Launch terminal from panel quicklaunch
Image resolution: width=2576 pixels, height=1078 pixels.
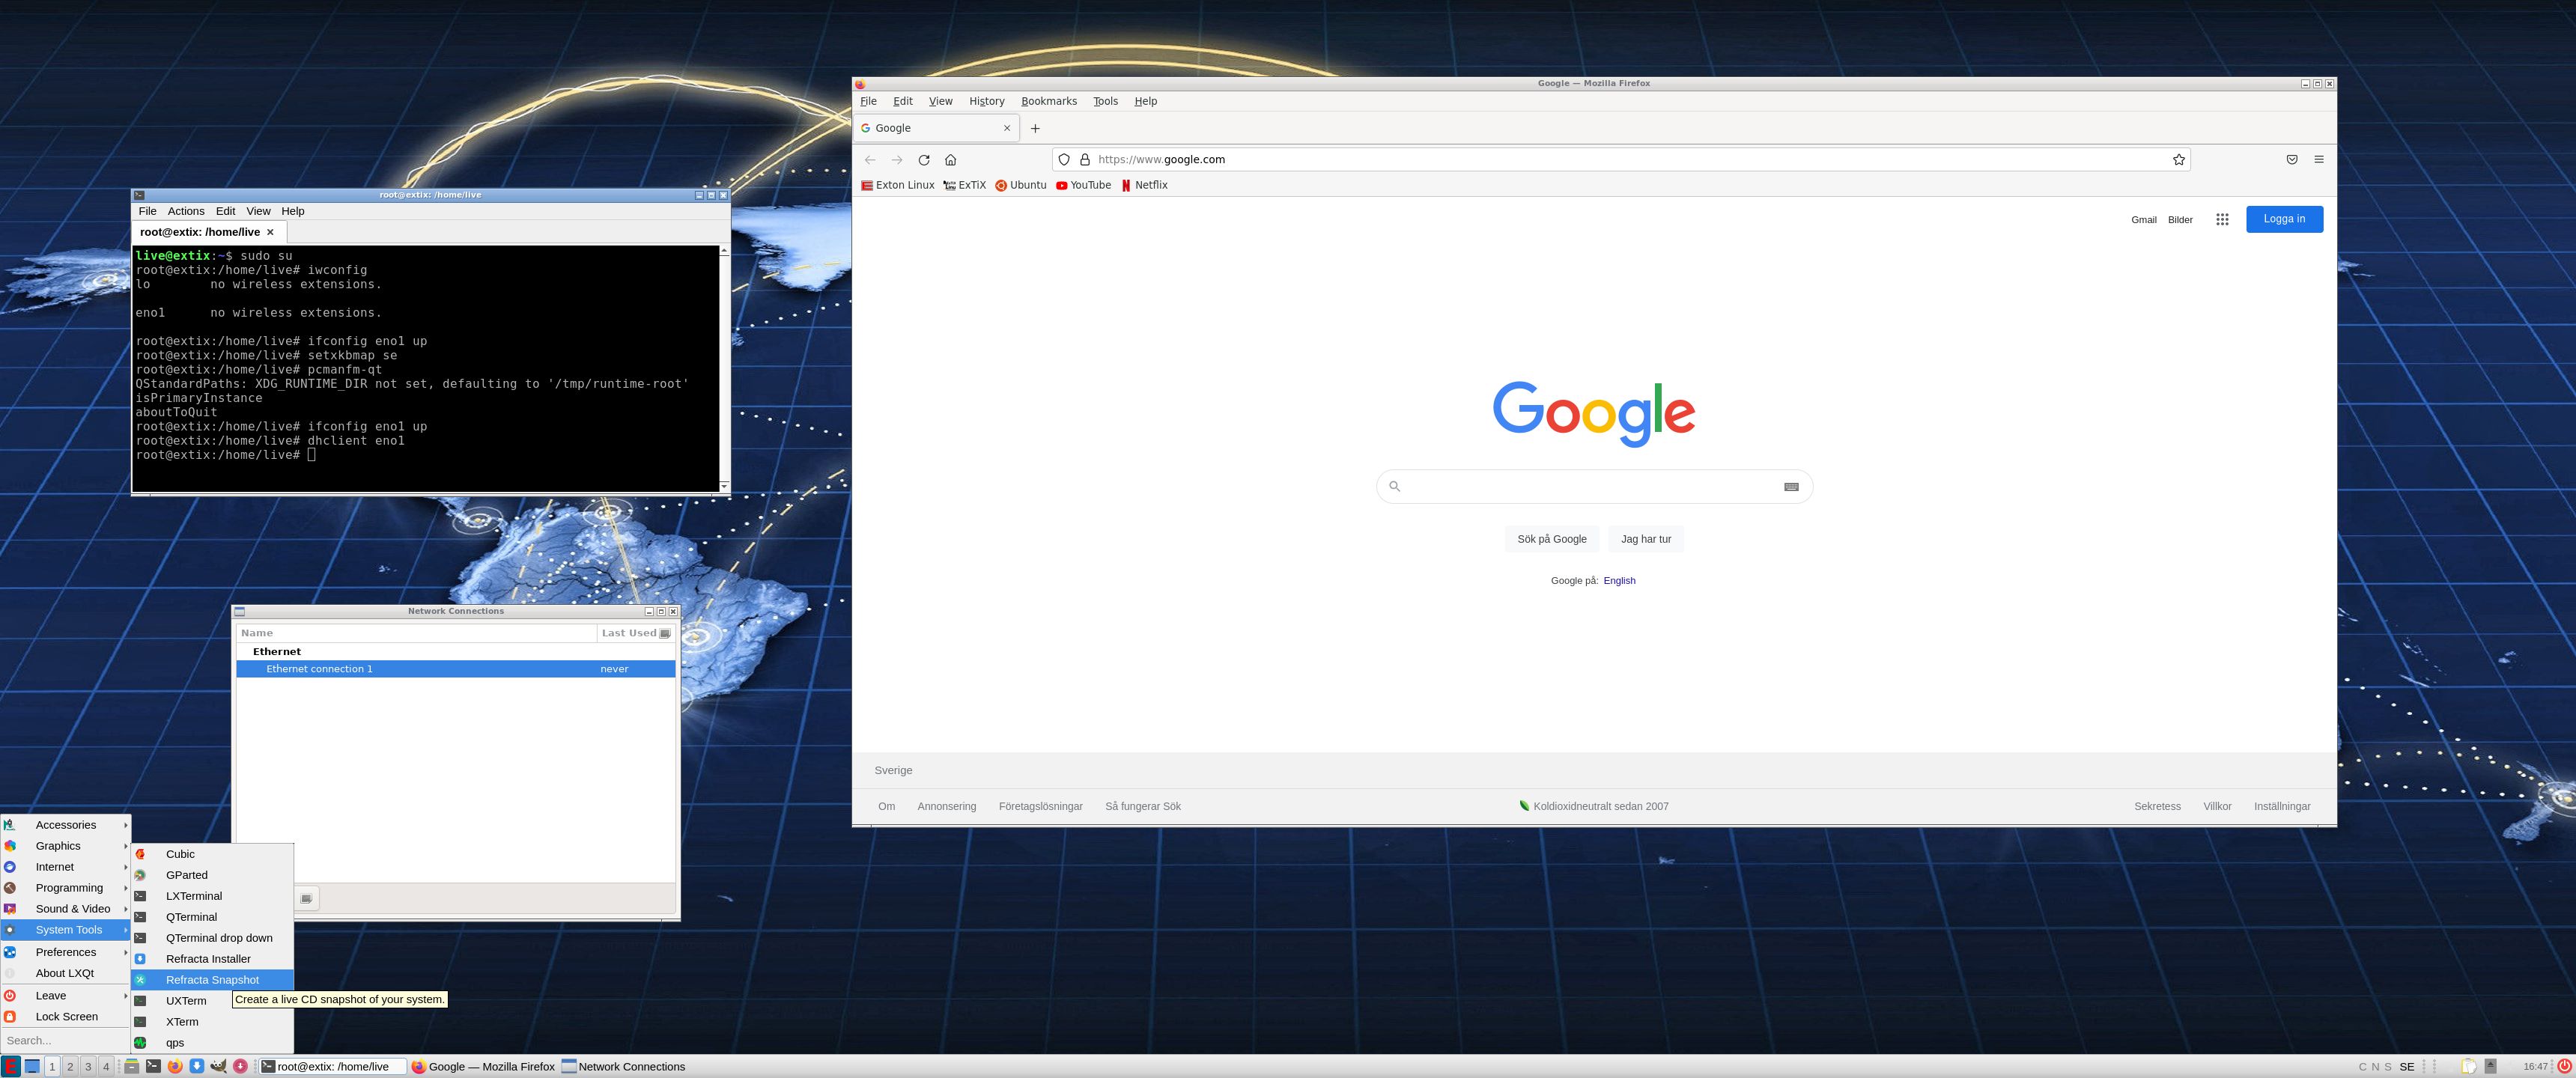coord(153,1066)
